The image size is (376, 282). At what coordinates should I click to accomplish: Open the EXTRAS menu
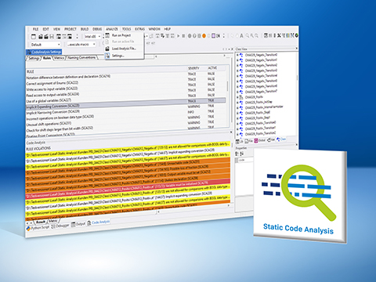(139, 29)
